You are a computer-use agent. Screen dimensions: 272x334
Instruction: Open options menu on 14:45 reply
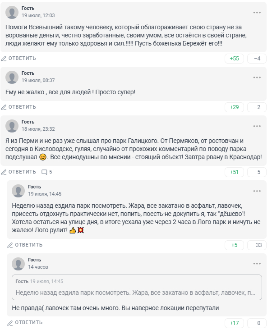[257, 191]
